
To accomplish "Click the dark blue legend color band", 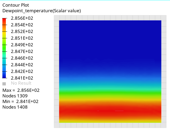I will click(x=4, y=75).
